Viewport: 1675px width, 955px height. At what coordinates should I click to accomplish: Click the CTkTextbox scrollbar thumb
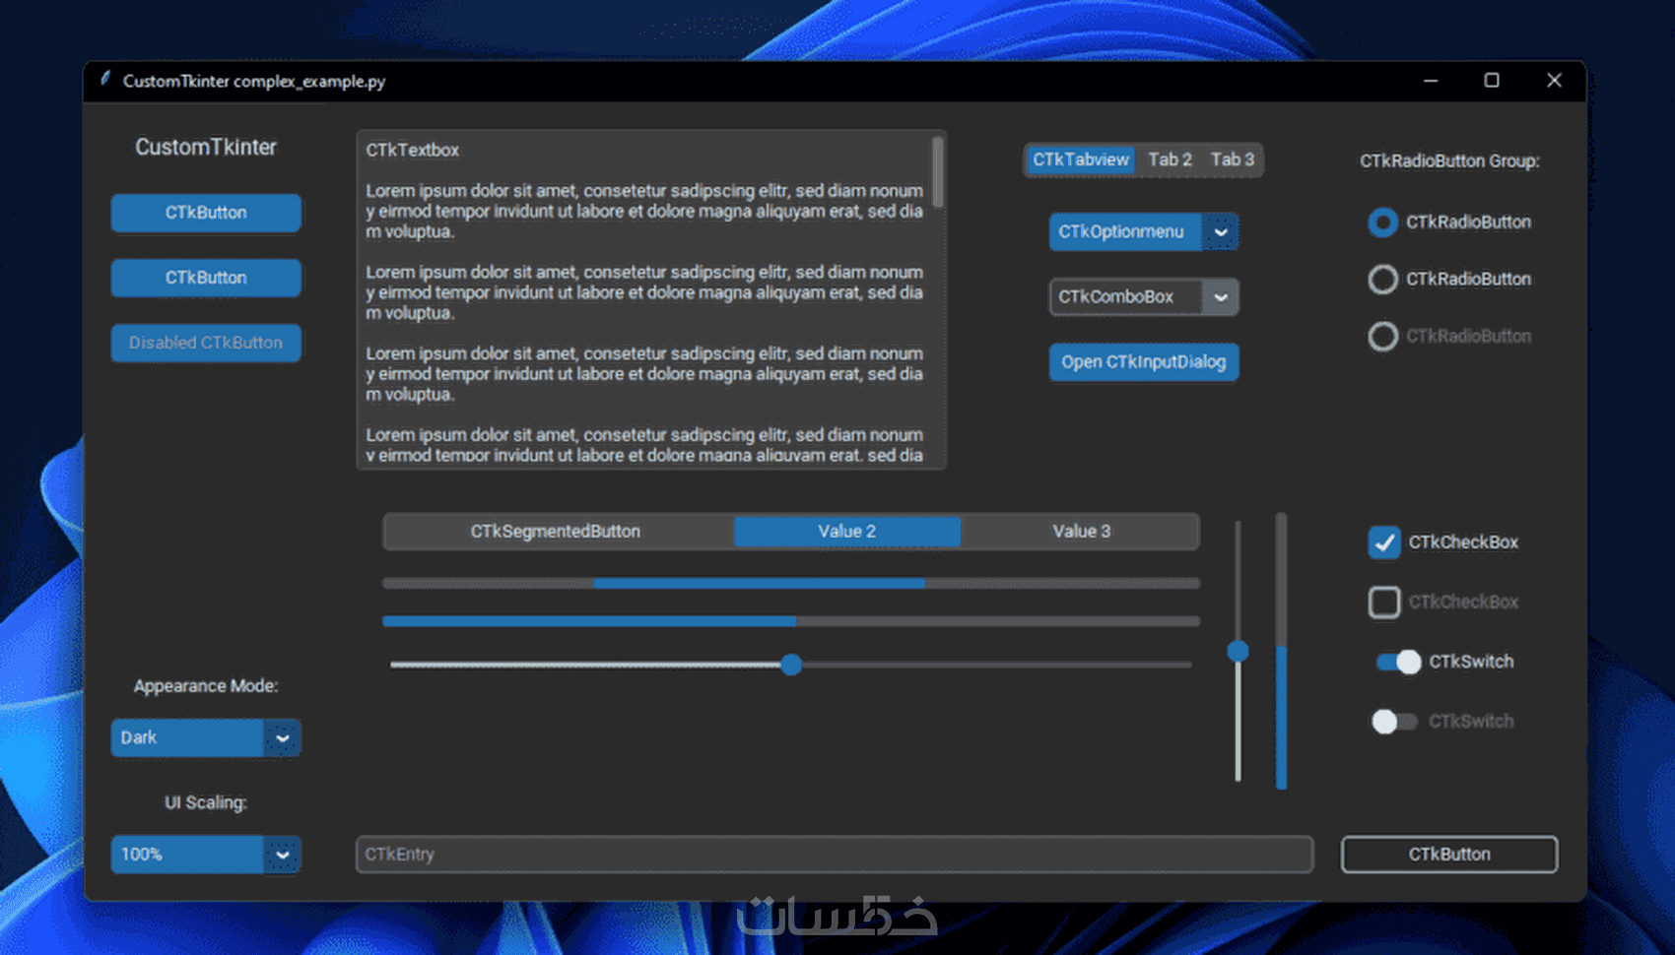937,172
